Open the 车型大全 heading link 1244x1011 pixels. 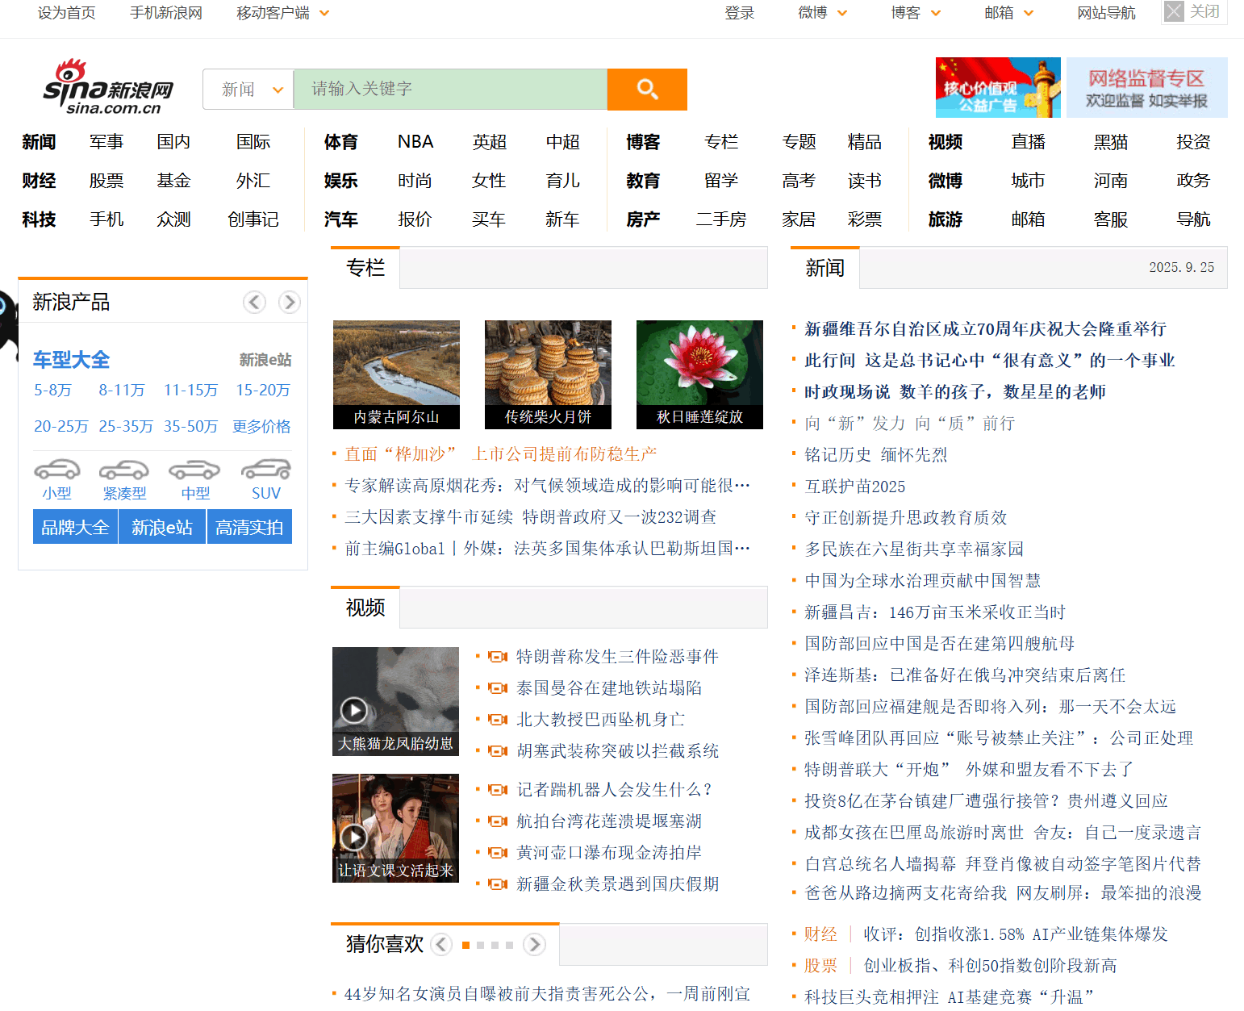pyautogui.click(x=71, y=360)
